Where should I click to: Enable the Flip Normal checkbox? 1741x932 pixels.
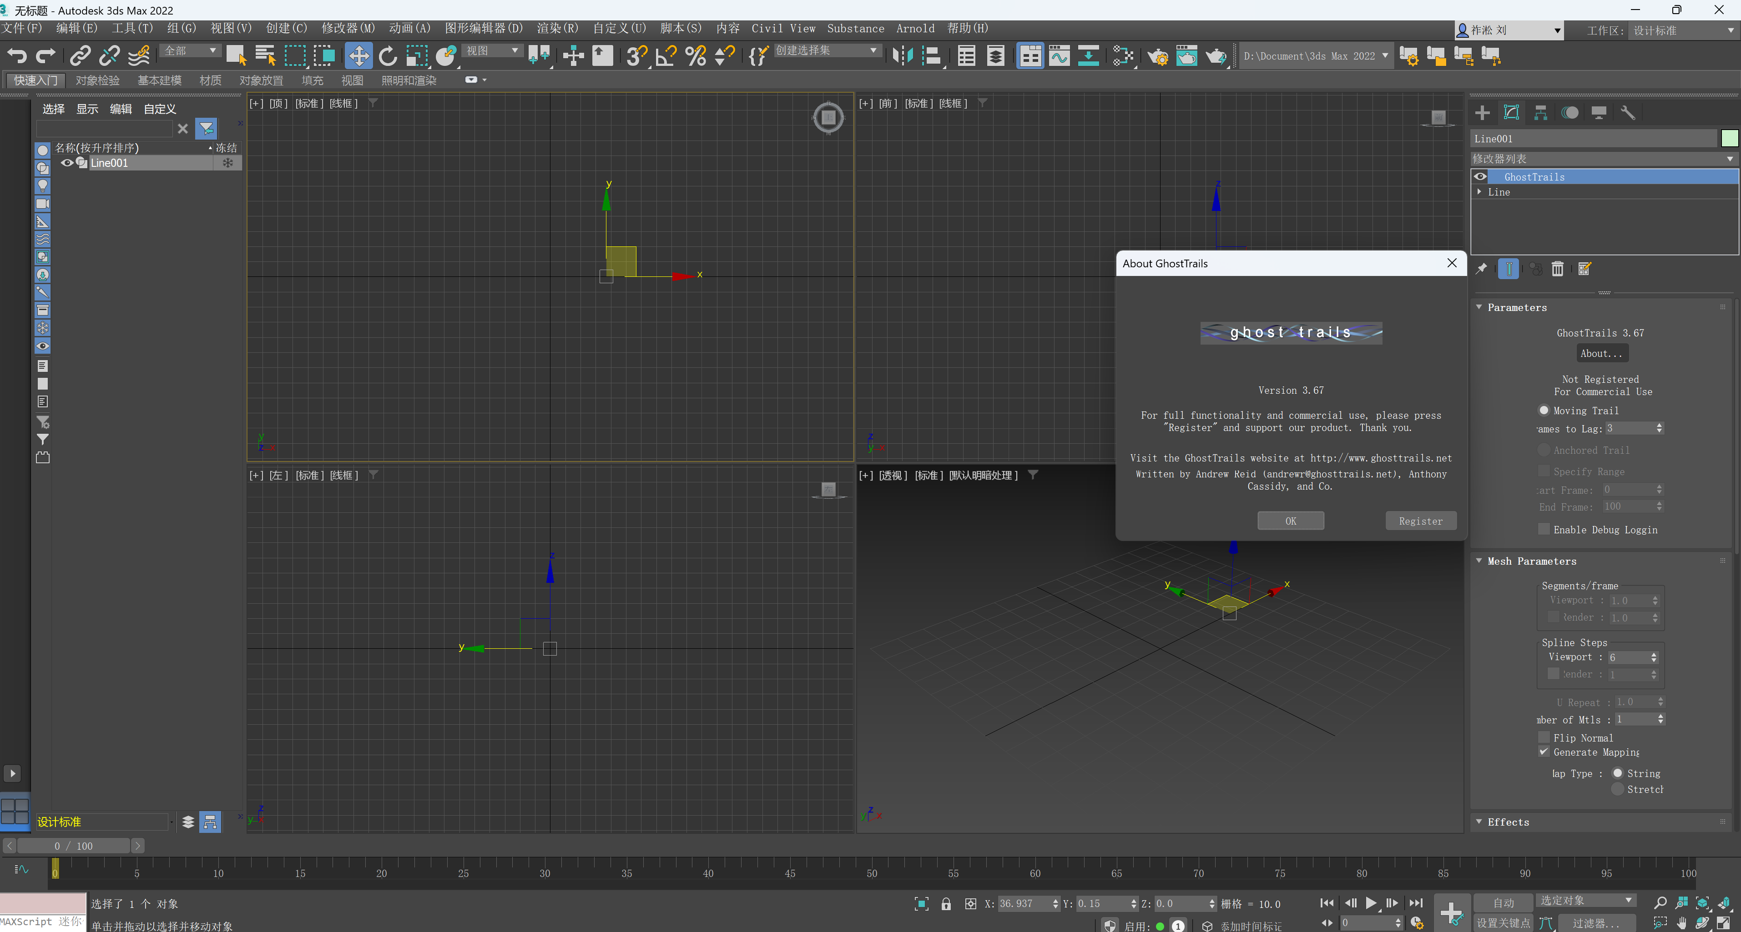[x=1544, y=737]
